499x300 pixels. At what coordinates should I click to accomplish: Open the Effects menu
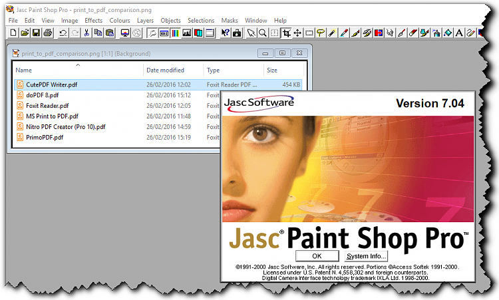pos(93,21)
